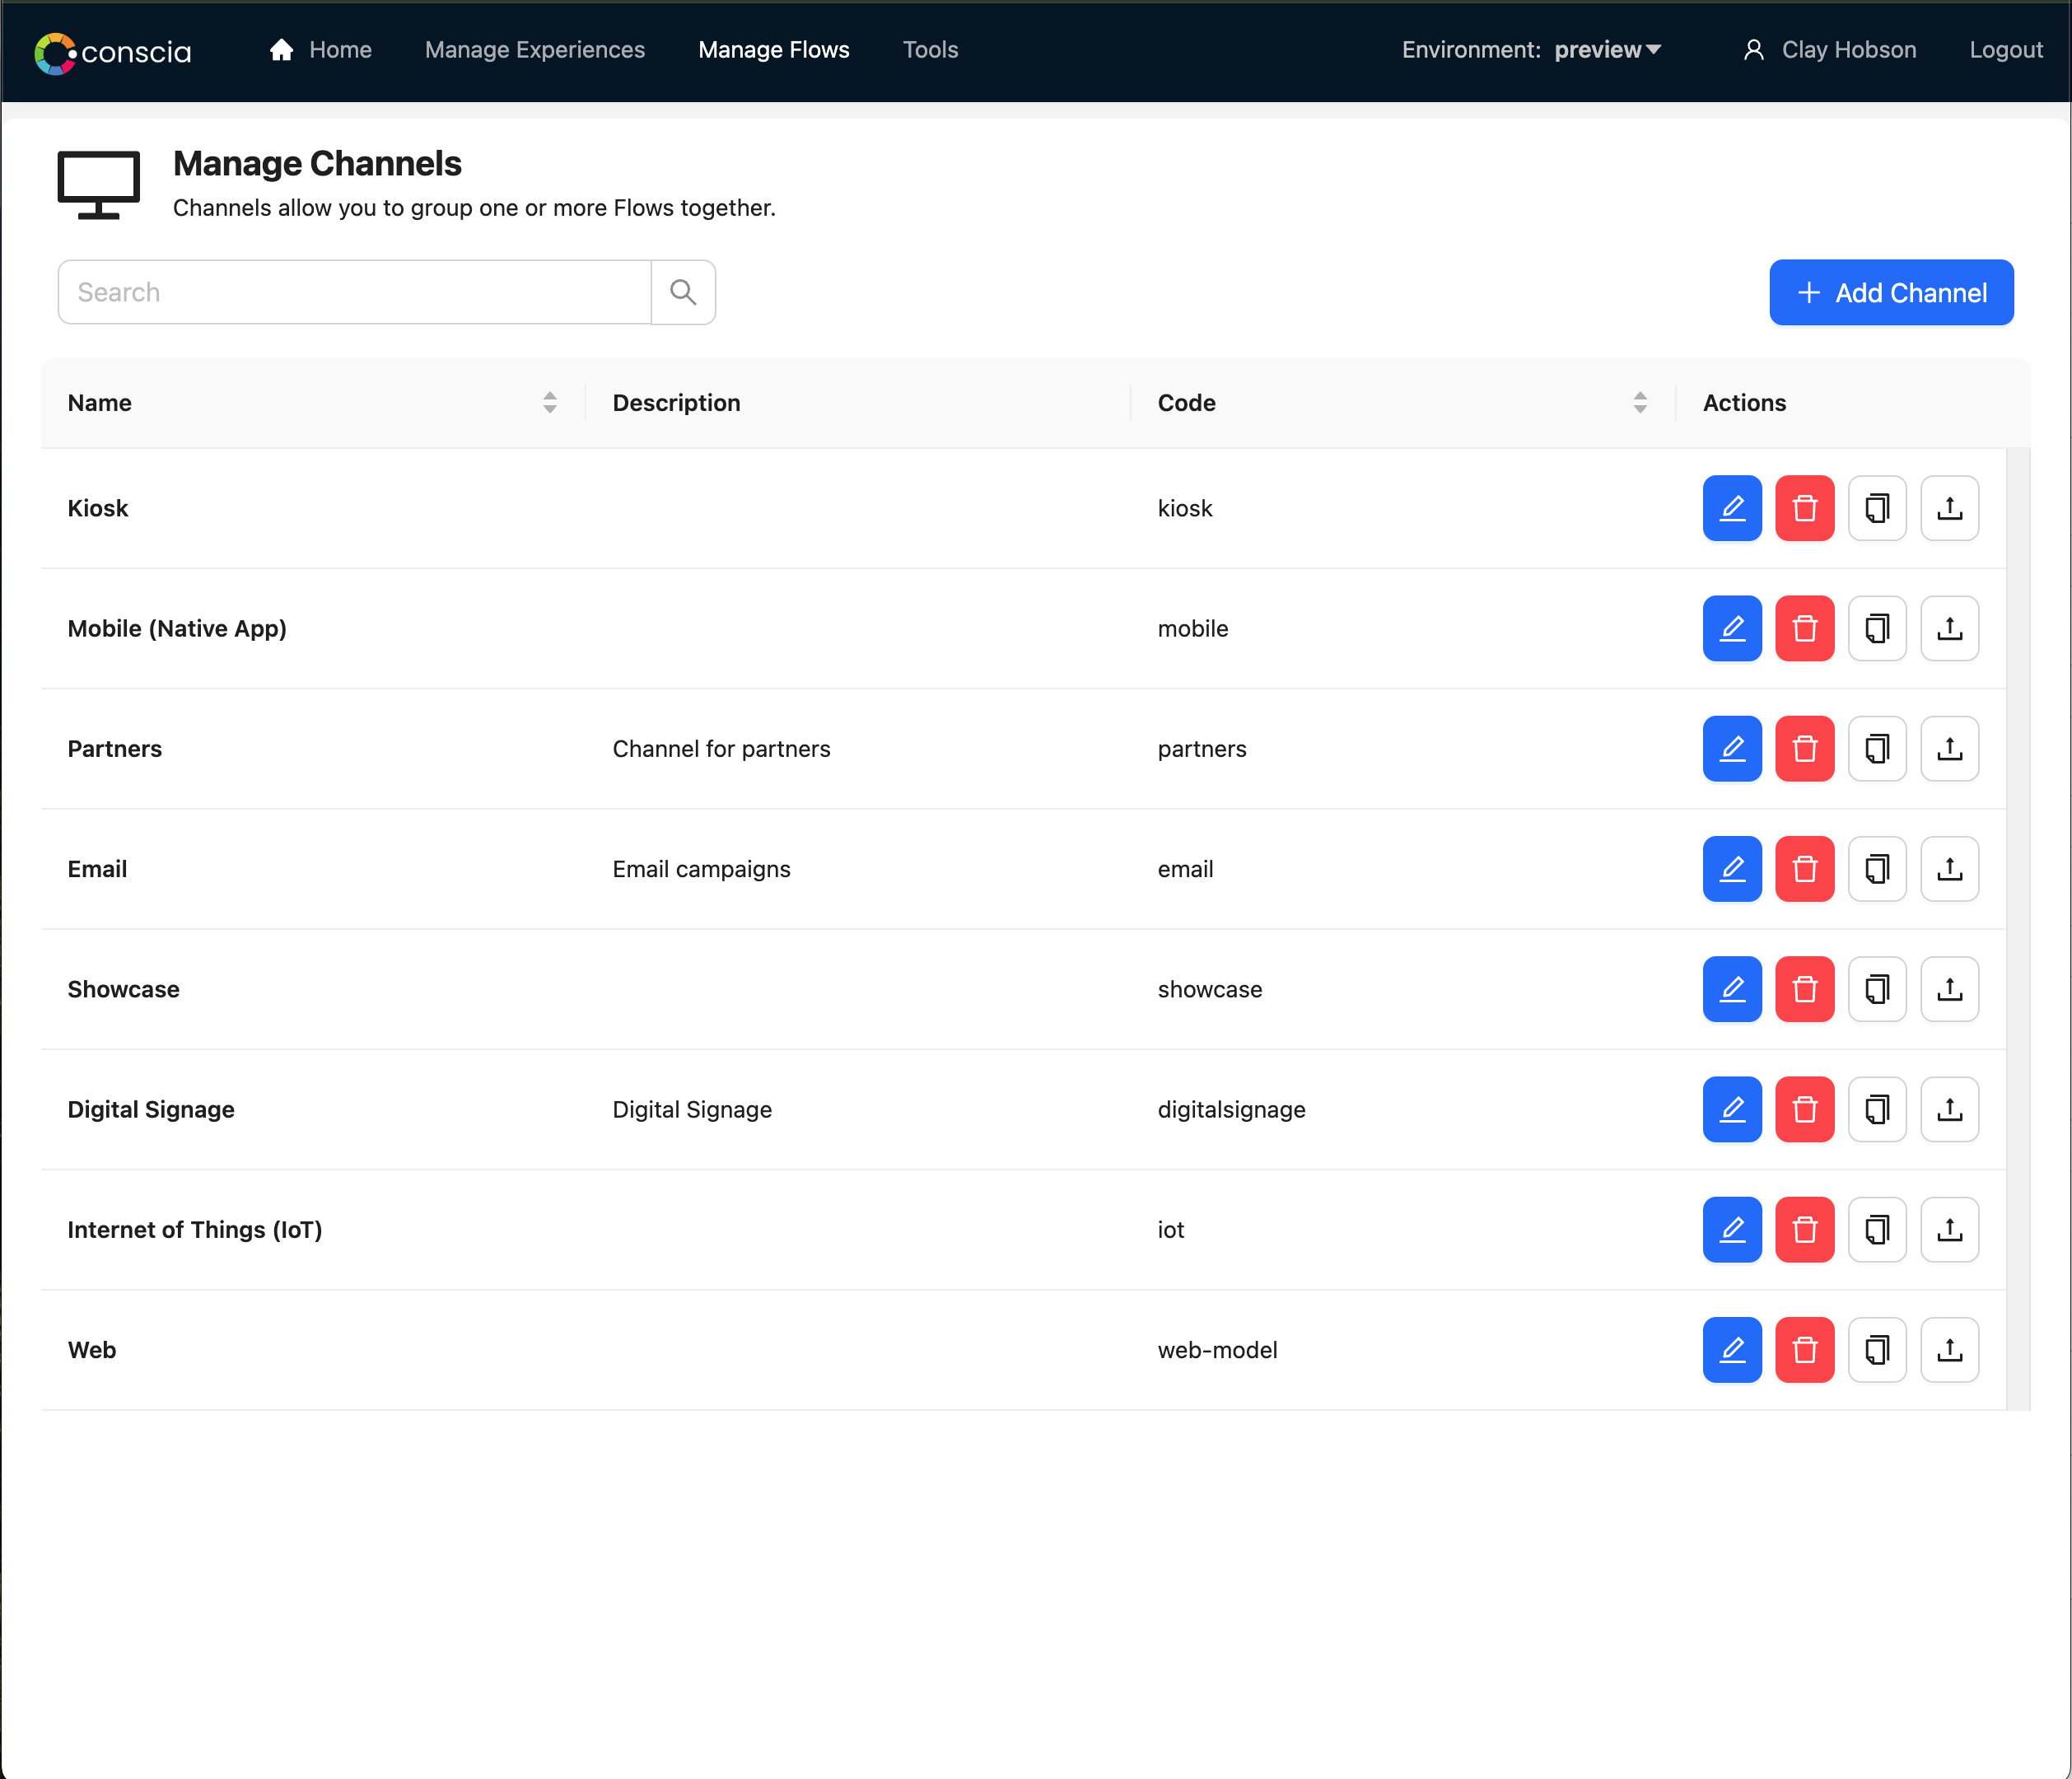The width and height of the screenshot is (2072, 1779).
Task: Click the search input field
Action: click(354, 291)
